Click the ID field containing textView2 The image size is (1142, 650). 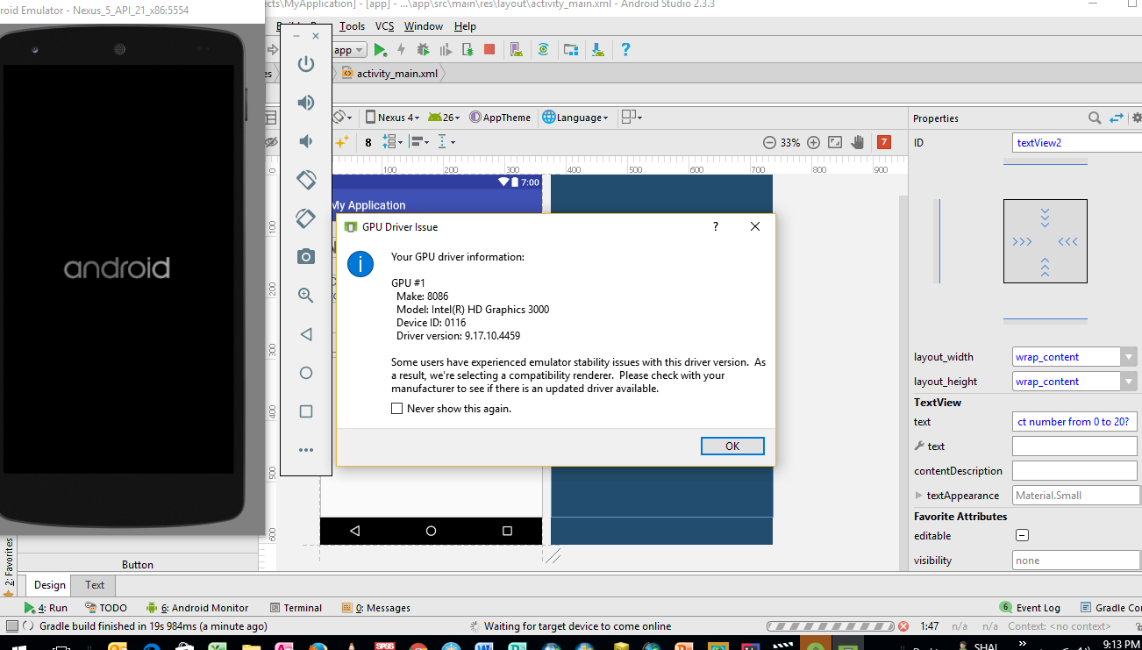click(1074, 142)
